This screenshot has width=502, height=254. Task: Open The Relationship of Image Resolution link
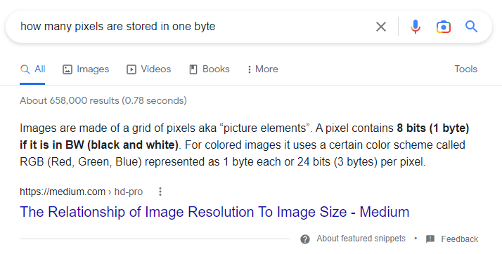click(214, 212)
